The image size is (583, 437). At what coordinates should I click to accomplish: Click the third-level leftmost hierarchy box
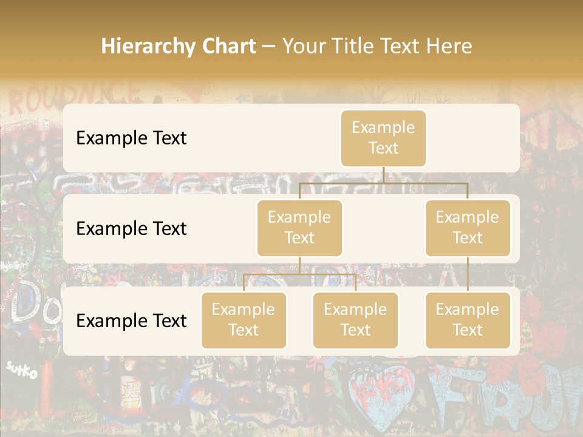click(244, 320)
